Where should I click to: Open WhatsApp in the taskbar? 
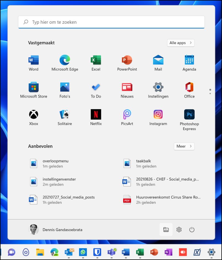pyautogui.click(x=83, y=252)
